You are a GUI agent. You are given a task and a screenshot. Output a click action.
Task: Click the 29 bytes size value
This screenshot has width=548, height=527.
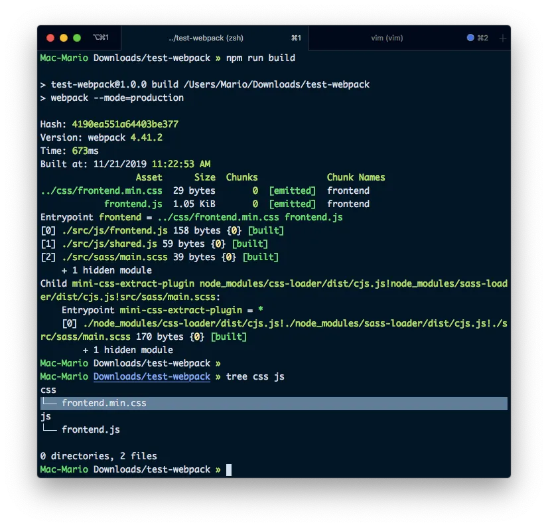click(194, 191)
